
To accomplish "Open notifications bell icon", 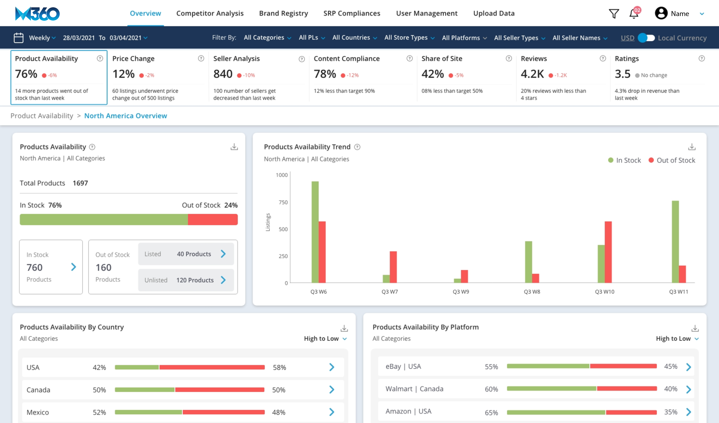I will pyautogui.click(x=634, y=13).
